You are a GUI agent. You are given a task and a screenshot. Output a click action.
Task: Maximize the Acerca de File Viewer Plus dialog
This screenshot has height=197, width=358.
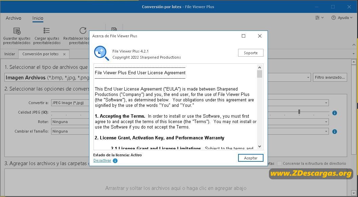(244, 36)
